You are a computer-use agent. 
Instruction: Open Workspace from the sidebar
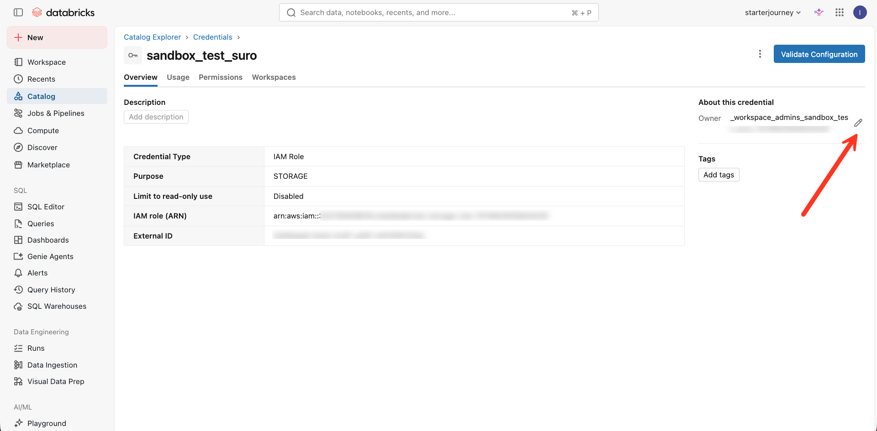click(x=57, y=62)
